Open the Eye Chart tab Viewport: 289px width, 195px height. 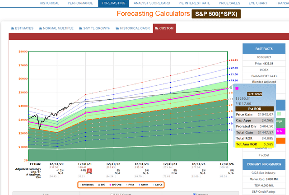(x=258, y=3)
